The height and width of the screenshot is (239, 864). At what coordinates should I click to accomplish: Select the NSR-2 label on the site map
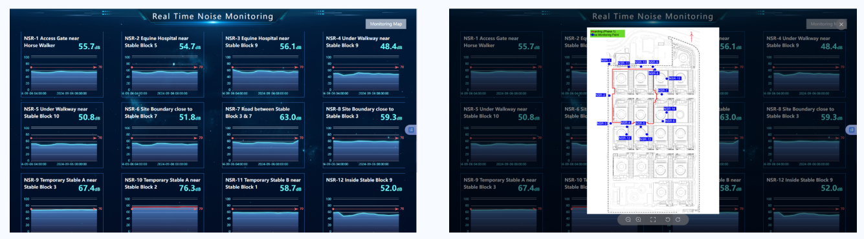pos(601,95)
